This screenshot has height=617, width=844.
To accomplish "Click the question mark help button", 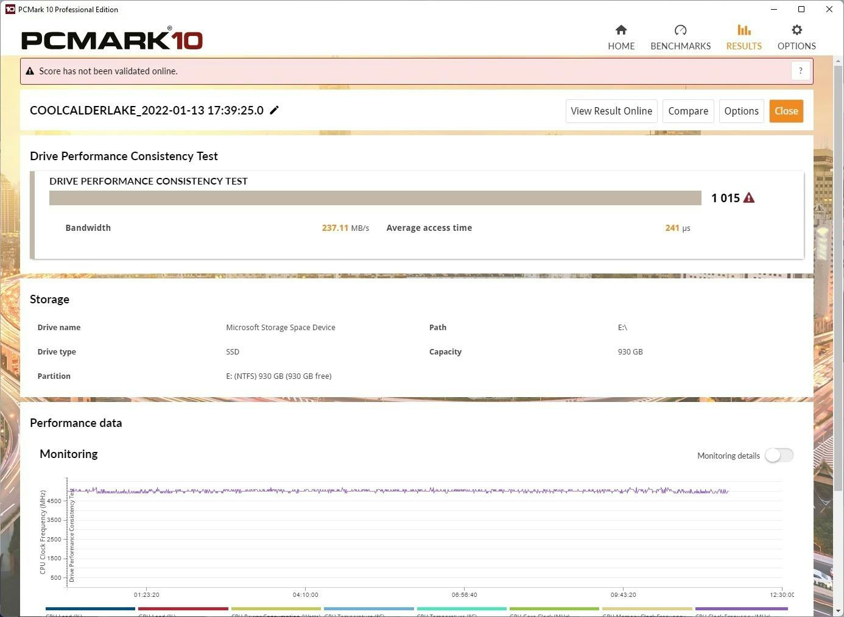I will 800,71.
